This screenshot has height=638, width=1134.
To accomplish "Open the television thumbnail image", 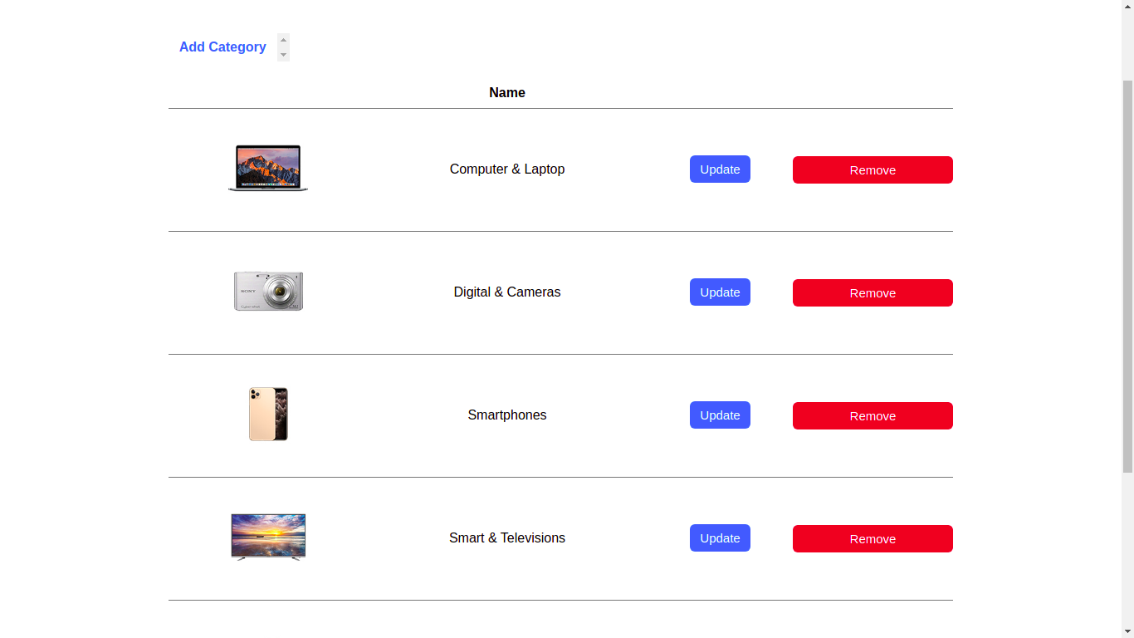I will click(268, 537).
